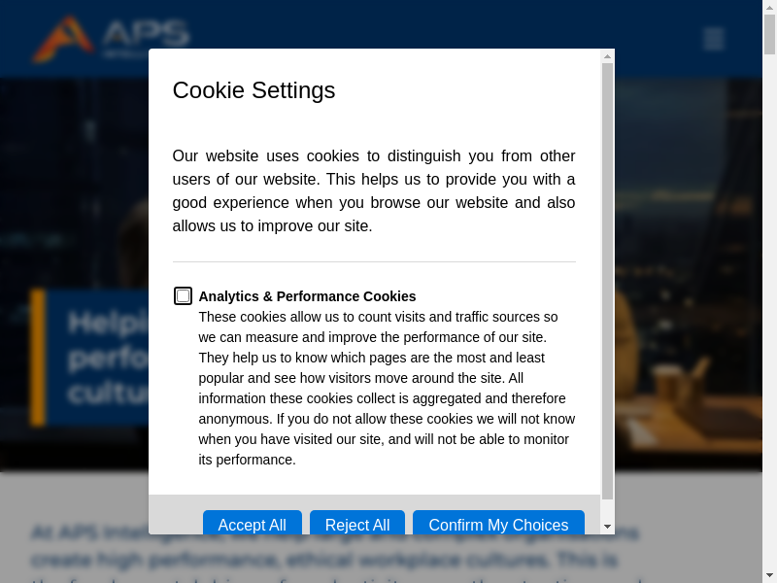Click the 'Our website uses cookies' paragraph
777x583 pixels.
pyautogui.click(x=374, y=191)
